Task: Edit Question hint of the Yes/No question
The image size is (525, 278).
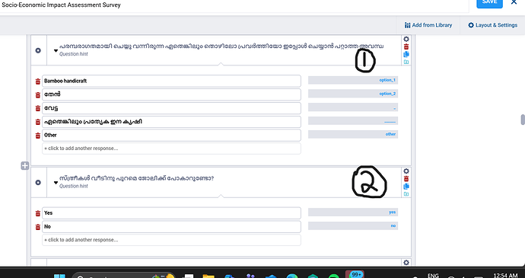Action: tap(74, 186)
